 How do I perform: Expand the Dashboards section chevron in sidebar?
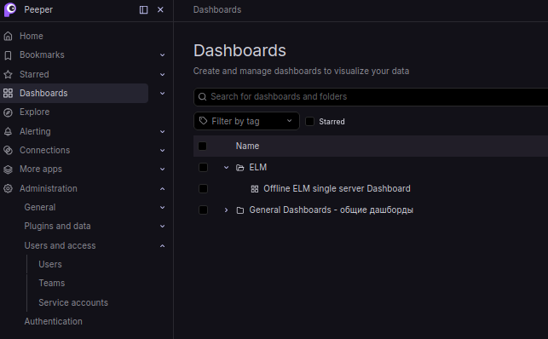(x=162, y=93)
